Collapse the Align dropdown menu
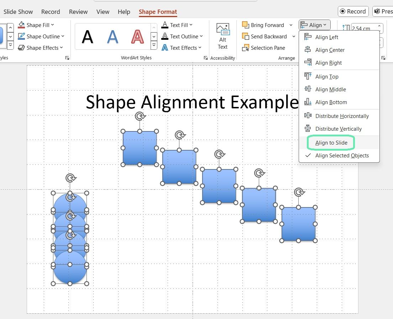Image resolution: width=393 pixels, height=319 pixels. click(315, 25)
